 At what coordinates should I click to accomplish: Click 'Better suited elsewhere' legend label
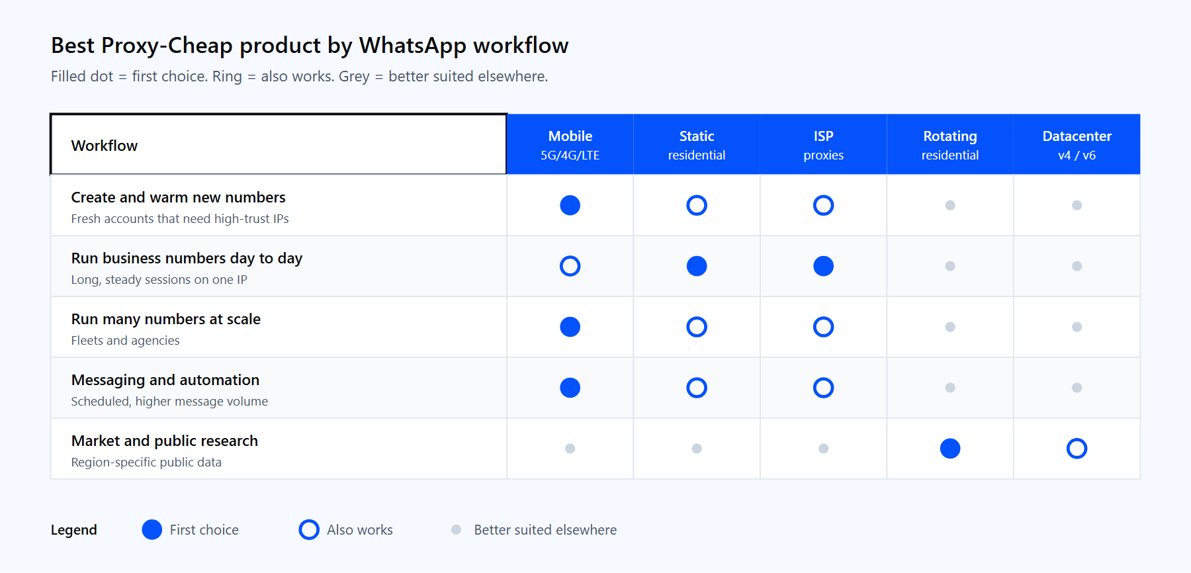click(x=545, y=529)
